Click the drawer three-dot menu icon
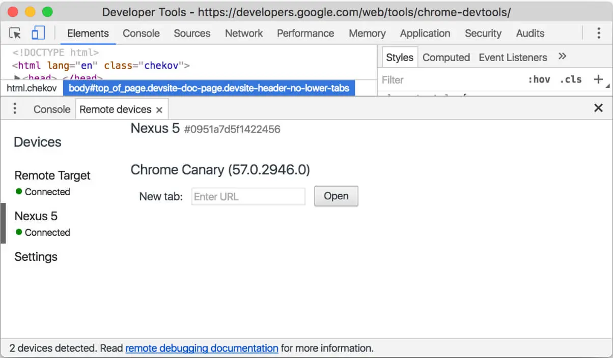Screen dimensions: 613x358 click(15, 108)
